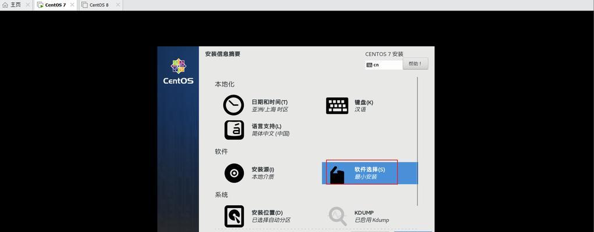The image size is (594, 232).
Task: Click the home icon on 主页 tab
Action: coord(5,5)
